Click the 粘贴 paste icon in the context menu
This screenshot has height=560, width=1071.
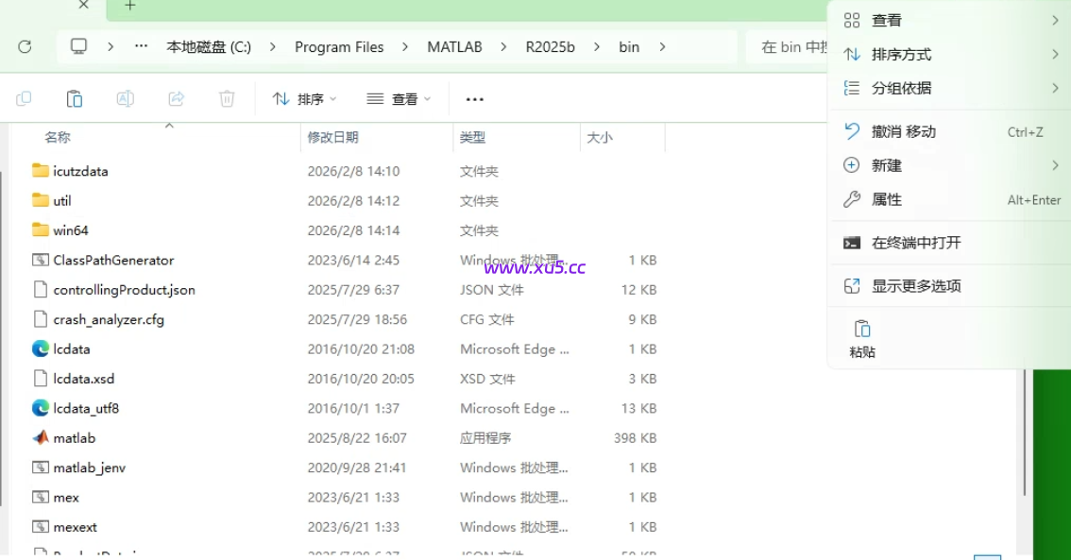pyautogui.click(x=860, y=330)
